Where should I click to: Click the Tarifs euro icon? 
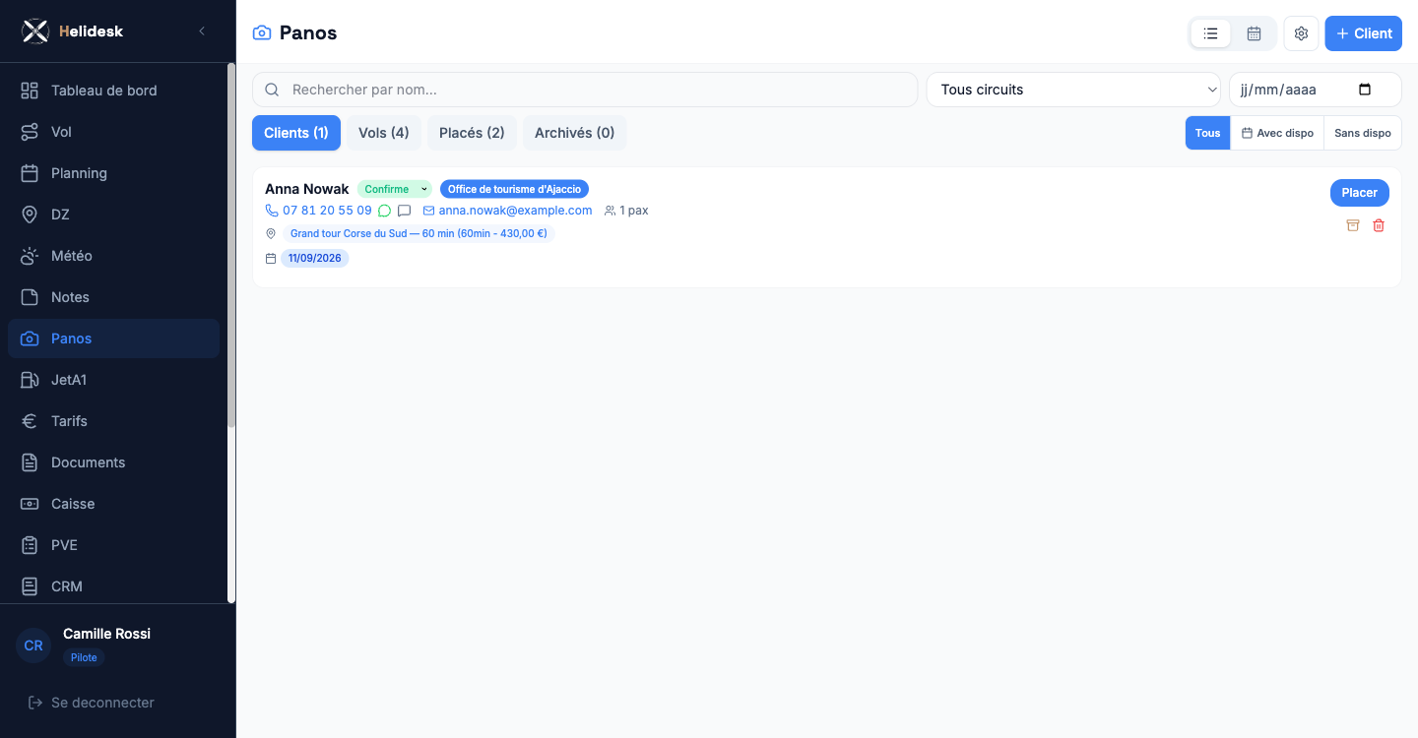(31, 421)
